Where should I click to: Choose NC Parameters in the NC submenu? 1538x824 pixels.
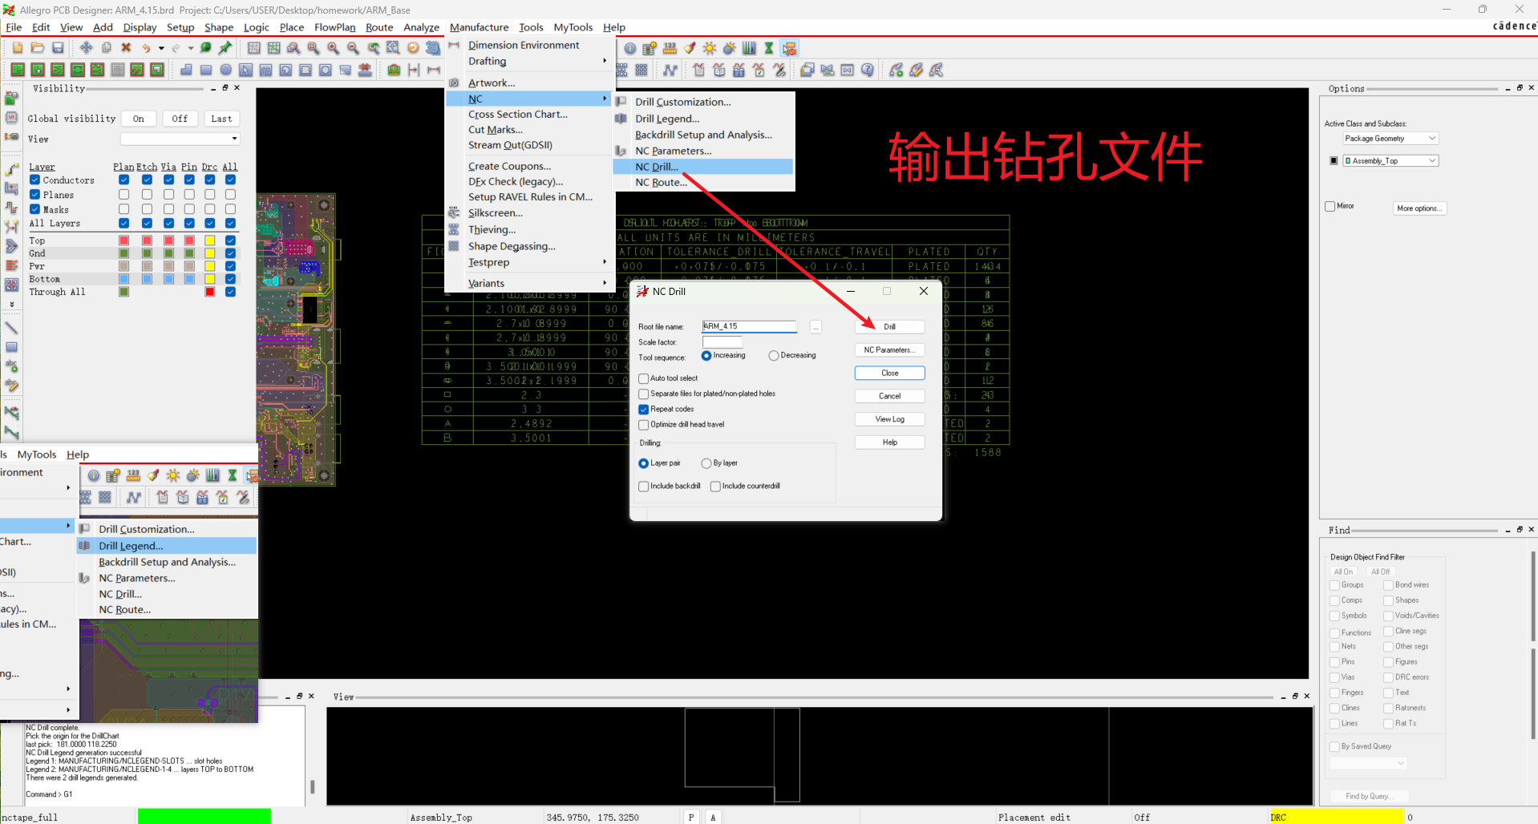tap(673, 151)
